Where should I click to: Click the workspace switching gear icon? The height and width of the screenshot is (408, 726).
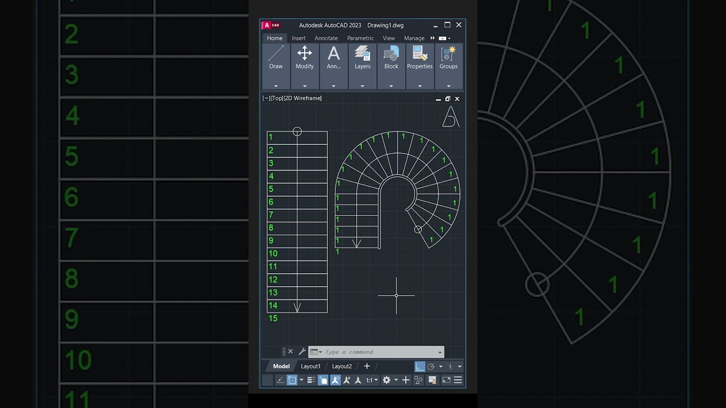387,380
